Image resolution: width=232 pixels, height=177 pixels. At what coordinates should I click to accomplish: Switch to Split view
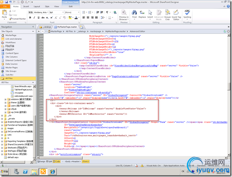(49, 162)
